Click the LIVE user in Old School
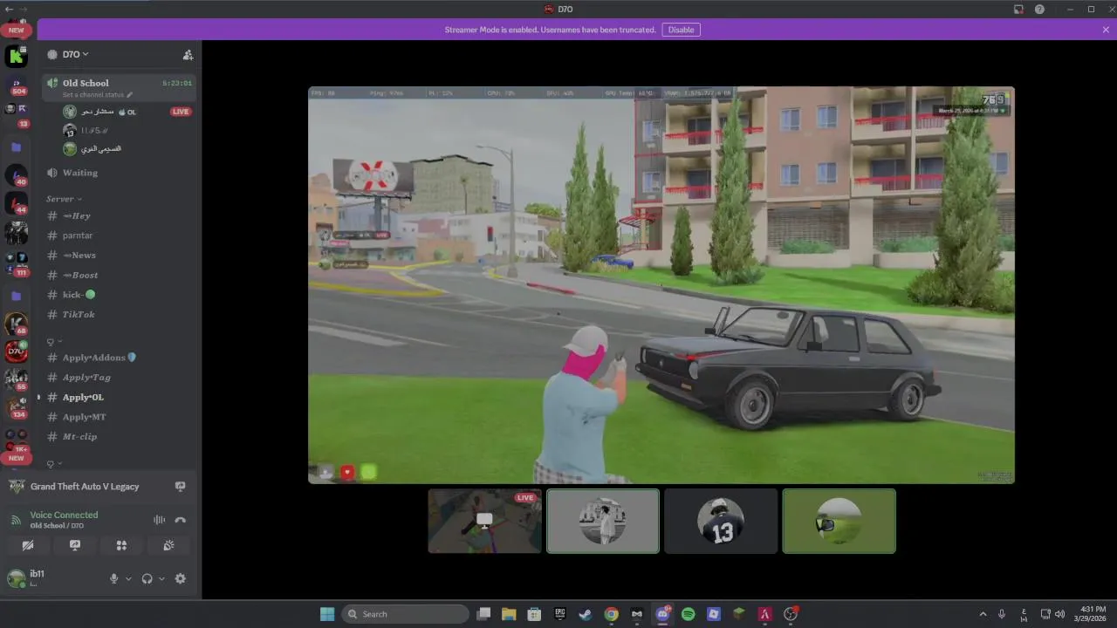Screen dimensions: 1117x628 pos(127,112)
